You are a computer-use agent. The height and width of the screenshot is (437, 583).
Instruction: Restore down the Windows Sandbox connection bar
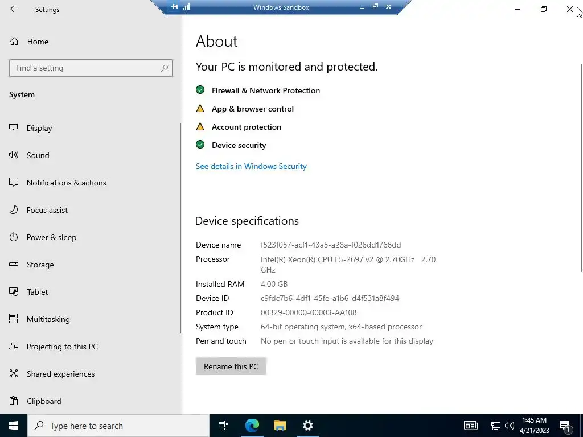click(x=375, y=7)
